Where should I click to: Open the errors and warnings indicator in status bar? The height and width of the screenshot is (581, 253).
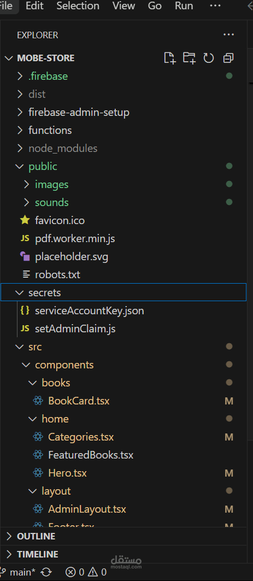coord(86,572)
